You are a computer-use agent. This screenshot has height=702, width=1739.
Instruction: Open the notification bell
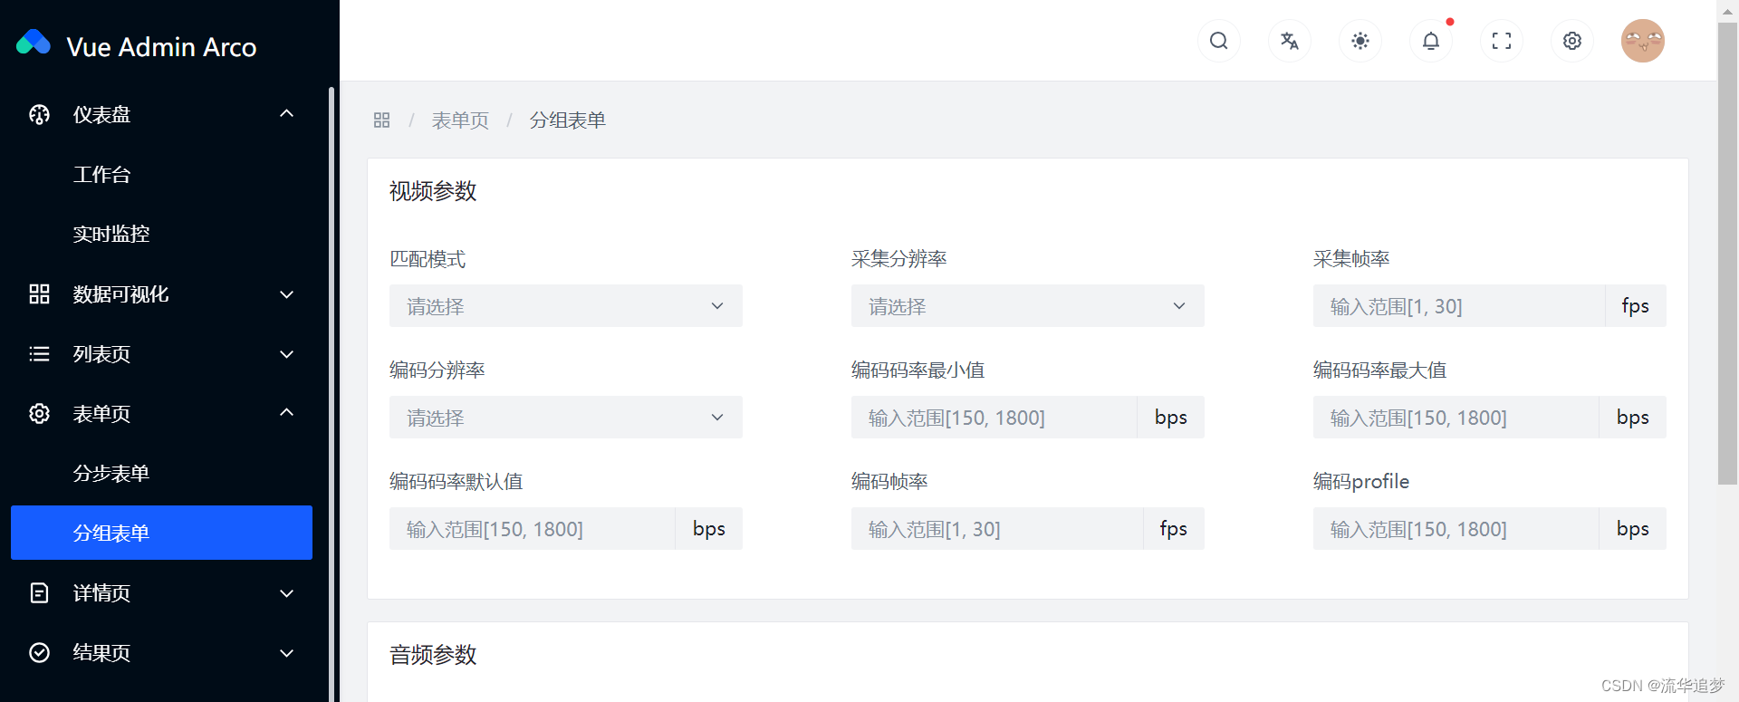pos(1431,41)
